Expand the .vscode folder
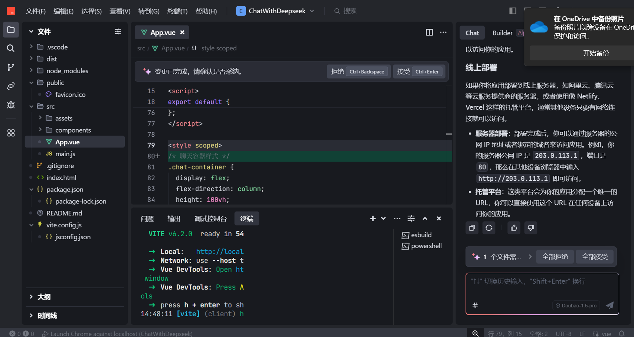Image resolution: width=634 pixels, height=337 pixels. (31, 47)
